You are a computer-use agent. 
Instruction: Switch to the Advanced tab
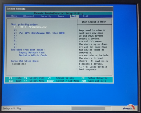click(29, 16)
